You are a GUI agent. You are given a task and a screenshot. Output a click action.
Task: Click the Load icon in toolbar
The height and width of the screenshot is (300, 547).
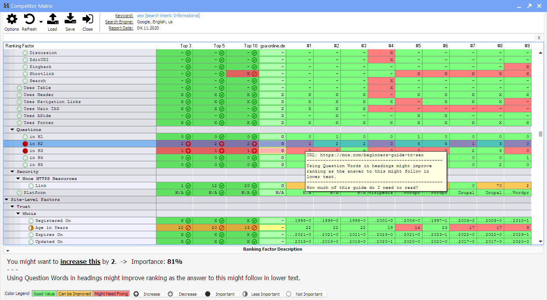coord(53,19)
